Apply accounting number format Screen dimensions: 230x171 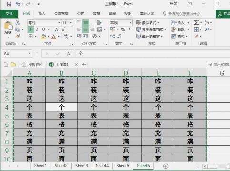pyautogui.click(x=113, y=29)
